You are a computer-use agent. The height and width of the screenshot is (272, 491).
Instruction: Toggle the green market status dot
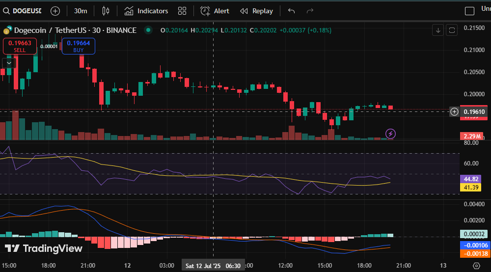(x=148, y=30)
